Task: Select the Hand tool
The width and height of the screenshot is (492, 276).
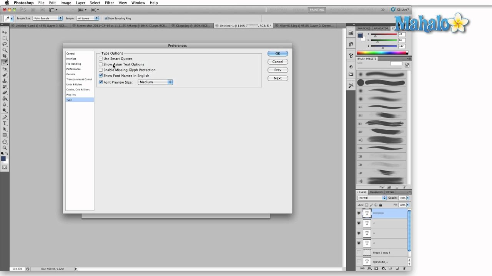Action: coord(5,142)
